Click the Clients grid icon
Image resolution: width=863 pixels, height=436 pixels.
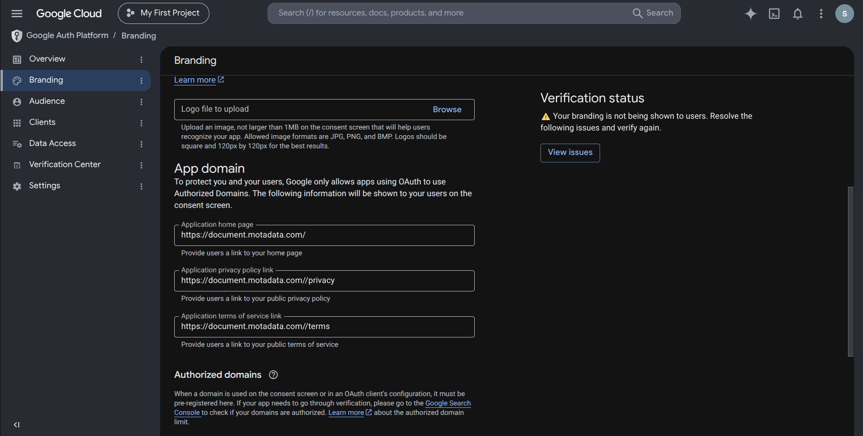(x=17, y=123)
